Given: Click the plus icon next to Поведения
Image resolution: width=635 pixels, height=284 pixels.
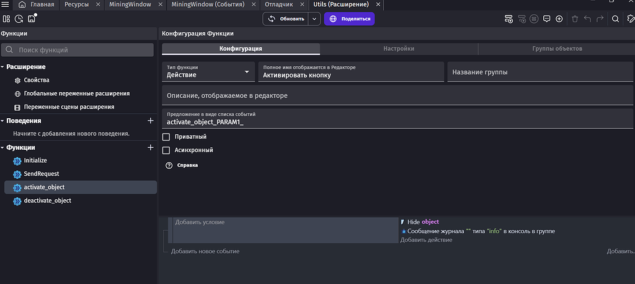Looking at the screenshot, I should [x=150, y=121].
